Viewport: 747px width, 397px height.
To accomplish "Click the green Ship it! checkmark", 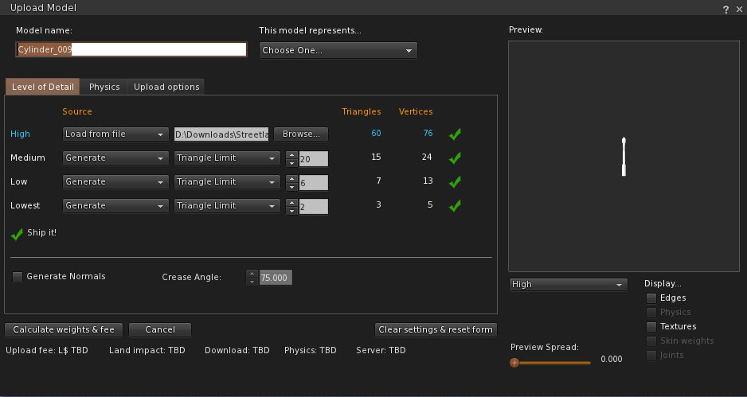I will pos(17,234).
